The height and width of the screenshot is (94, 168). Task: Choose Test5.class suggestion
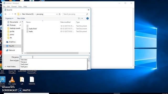[x=24, y=64]
